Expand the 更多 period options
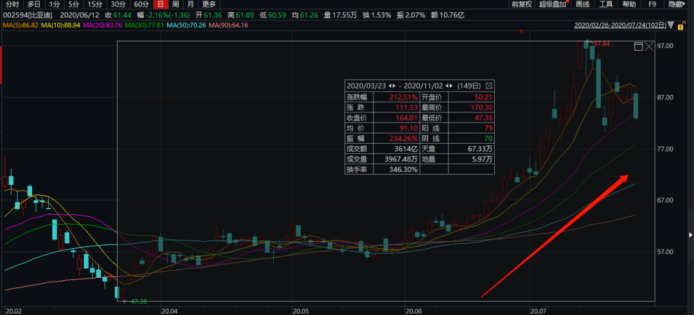The image size is (694, 315). coord(209,4)
